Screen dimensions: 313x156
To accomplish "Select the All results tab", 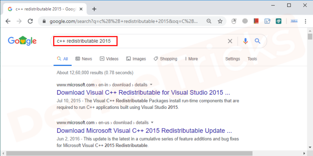I will pyautogui.click(x=62, y=59).
